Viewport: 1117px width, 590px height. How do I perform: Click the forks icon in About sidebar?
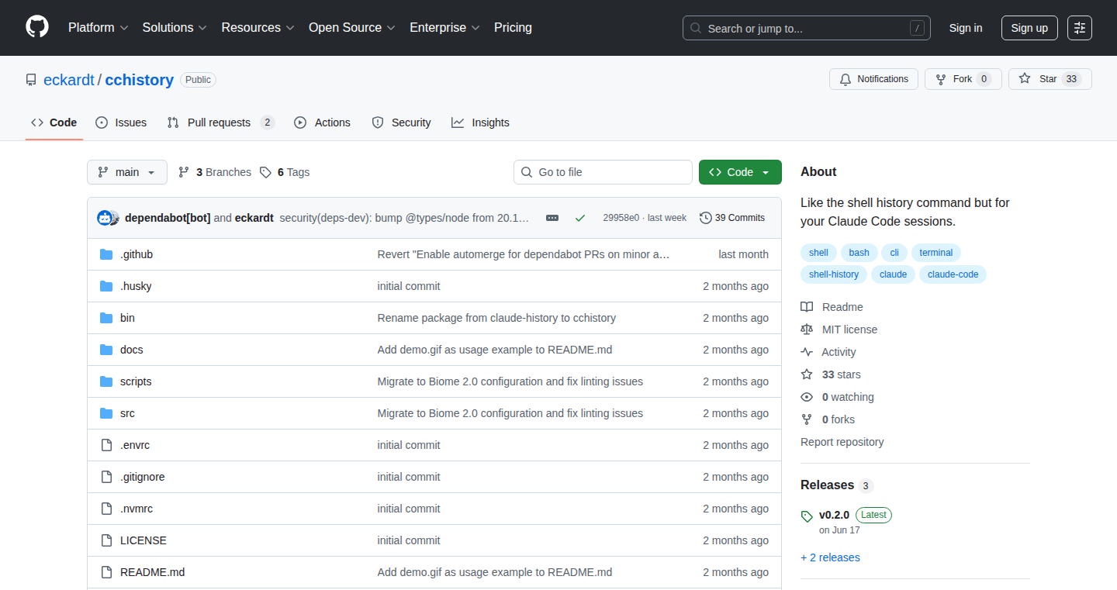coord(807,419)
